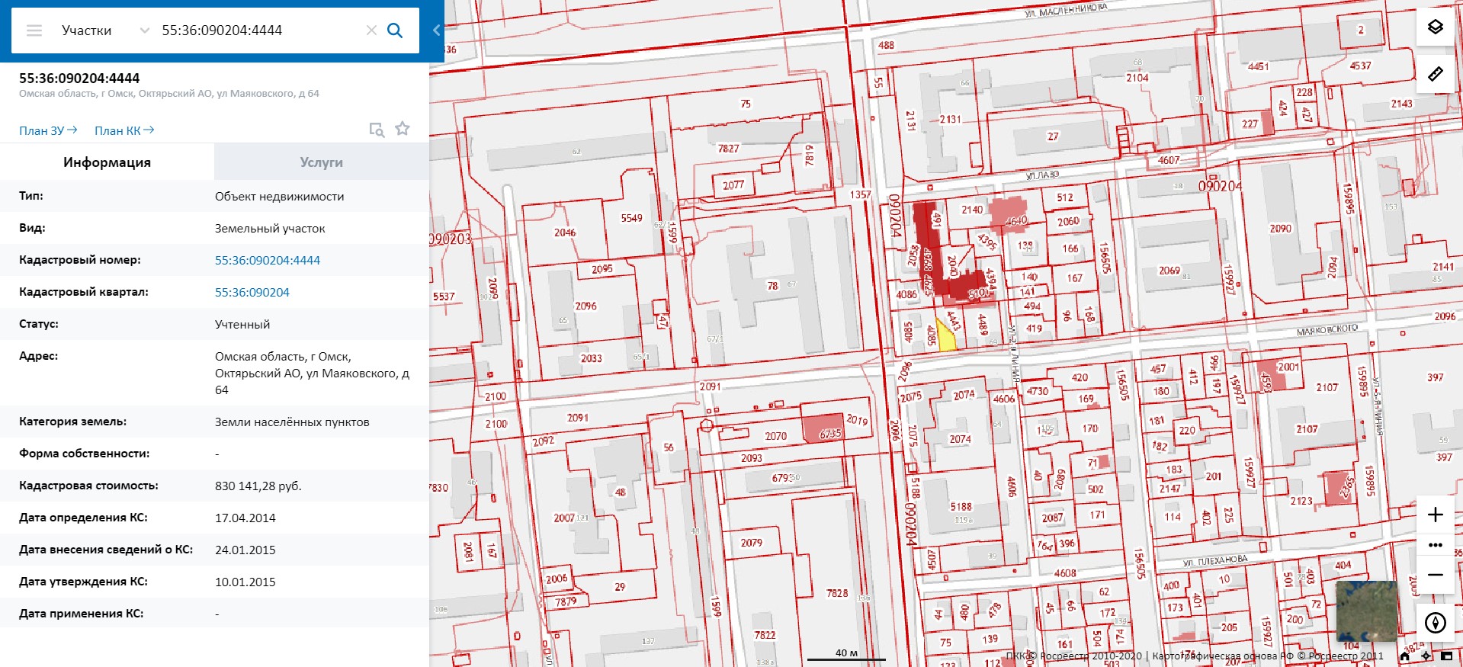Select the Информация tab

[107, 162]
